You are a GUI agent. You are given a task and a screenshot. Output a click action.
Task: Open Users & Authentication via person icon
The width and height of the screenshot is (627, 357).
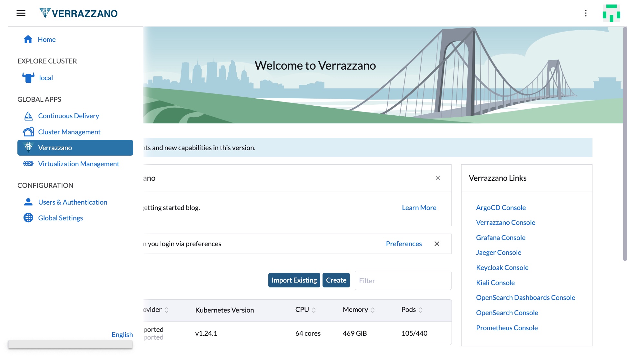[28, 202]
